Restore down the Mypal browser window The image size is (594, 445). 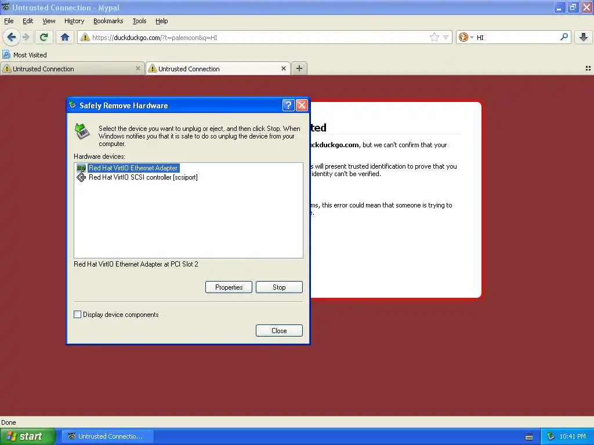(573, 7)
